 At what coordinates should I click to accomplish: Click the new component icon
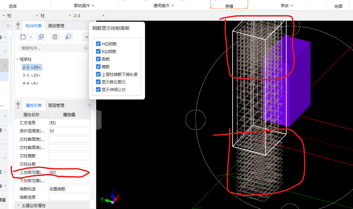pos(23,37)
